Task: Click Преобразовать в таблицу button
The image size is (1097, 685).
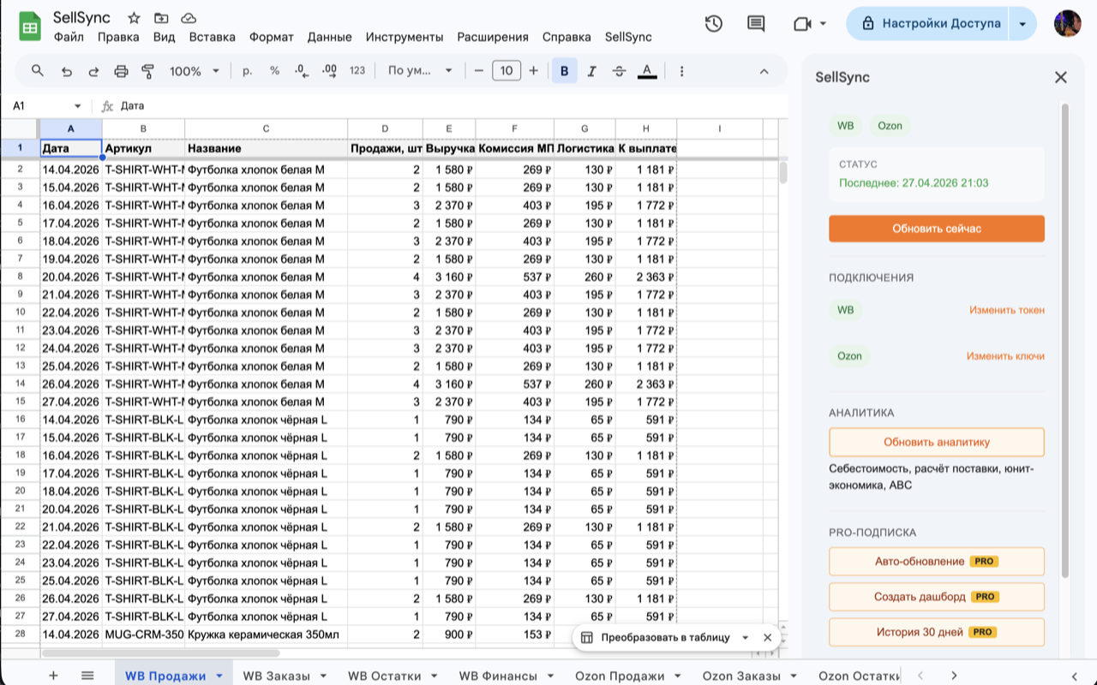Action: (656, 637)
